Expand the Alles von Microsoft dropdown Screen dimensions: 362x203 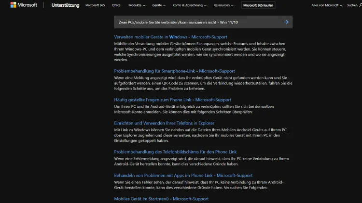[x=327, y=5]
